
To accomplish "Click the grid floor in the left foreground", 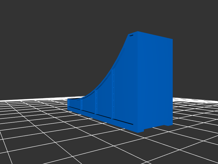I will pyautogui.click(x=41, y=136).
